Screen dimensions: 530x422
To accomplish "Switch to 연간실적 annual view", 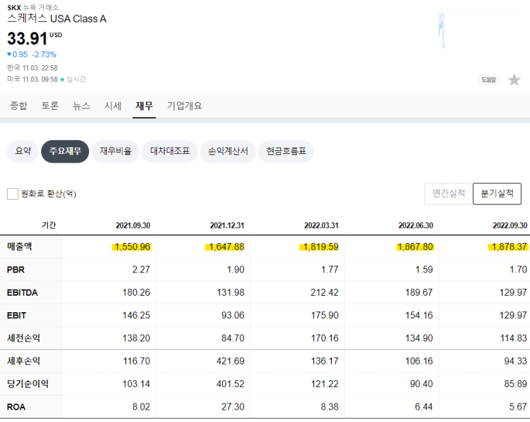I will point(449,194).
